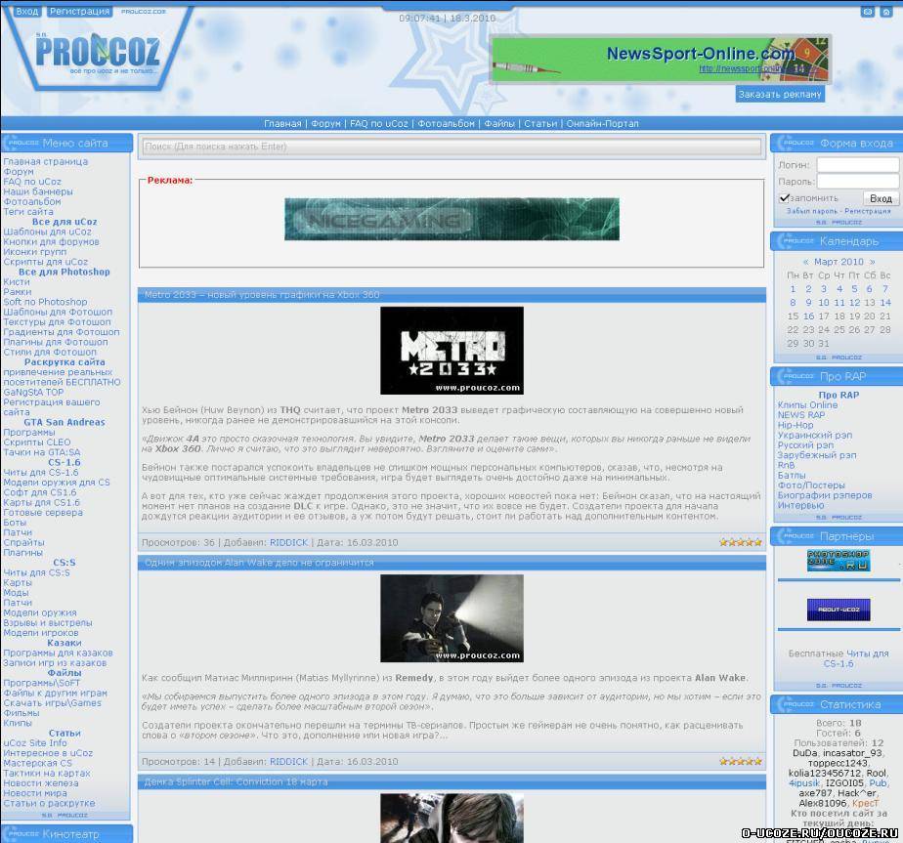Open the Photoshop-Zone partner banner
This screenshot has width=903, height=843.
click(x=838, y=561)
